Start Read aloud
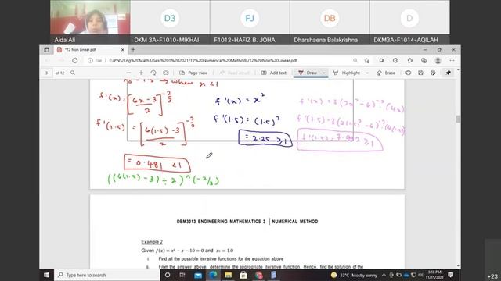The width and height of the screenshot is (501, 281). pos(234,73)
